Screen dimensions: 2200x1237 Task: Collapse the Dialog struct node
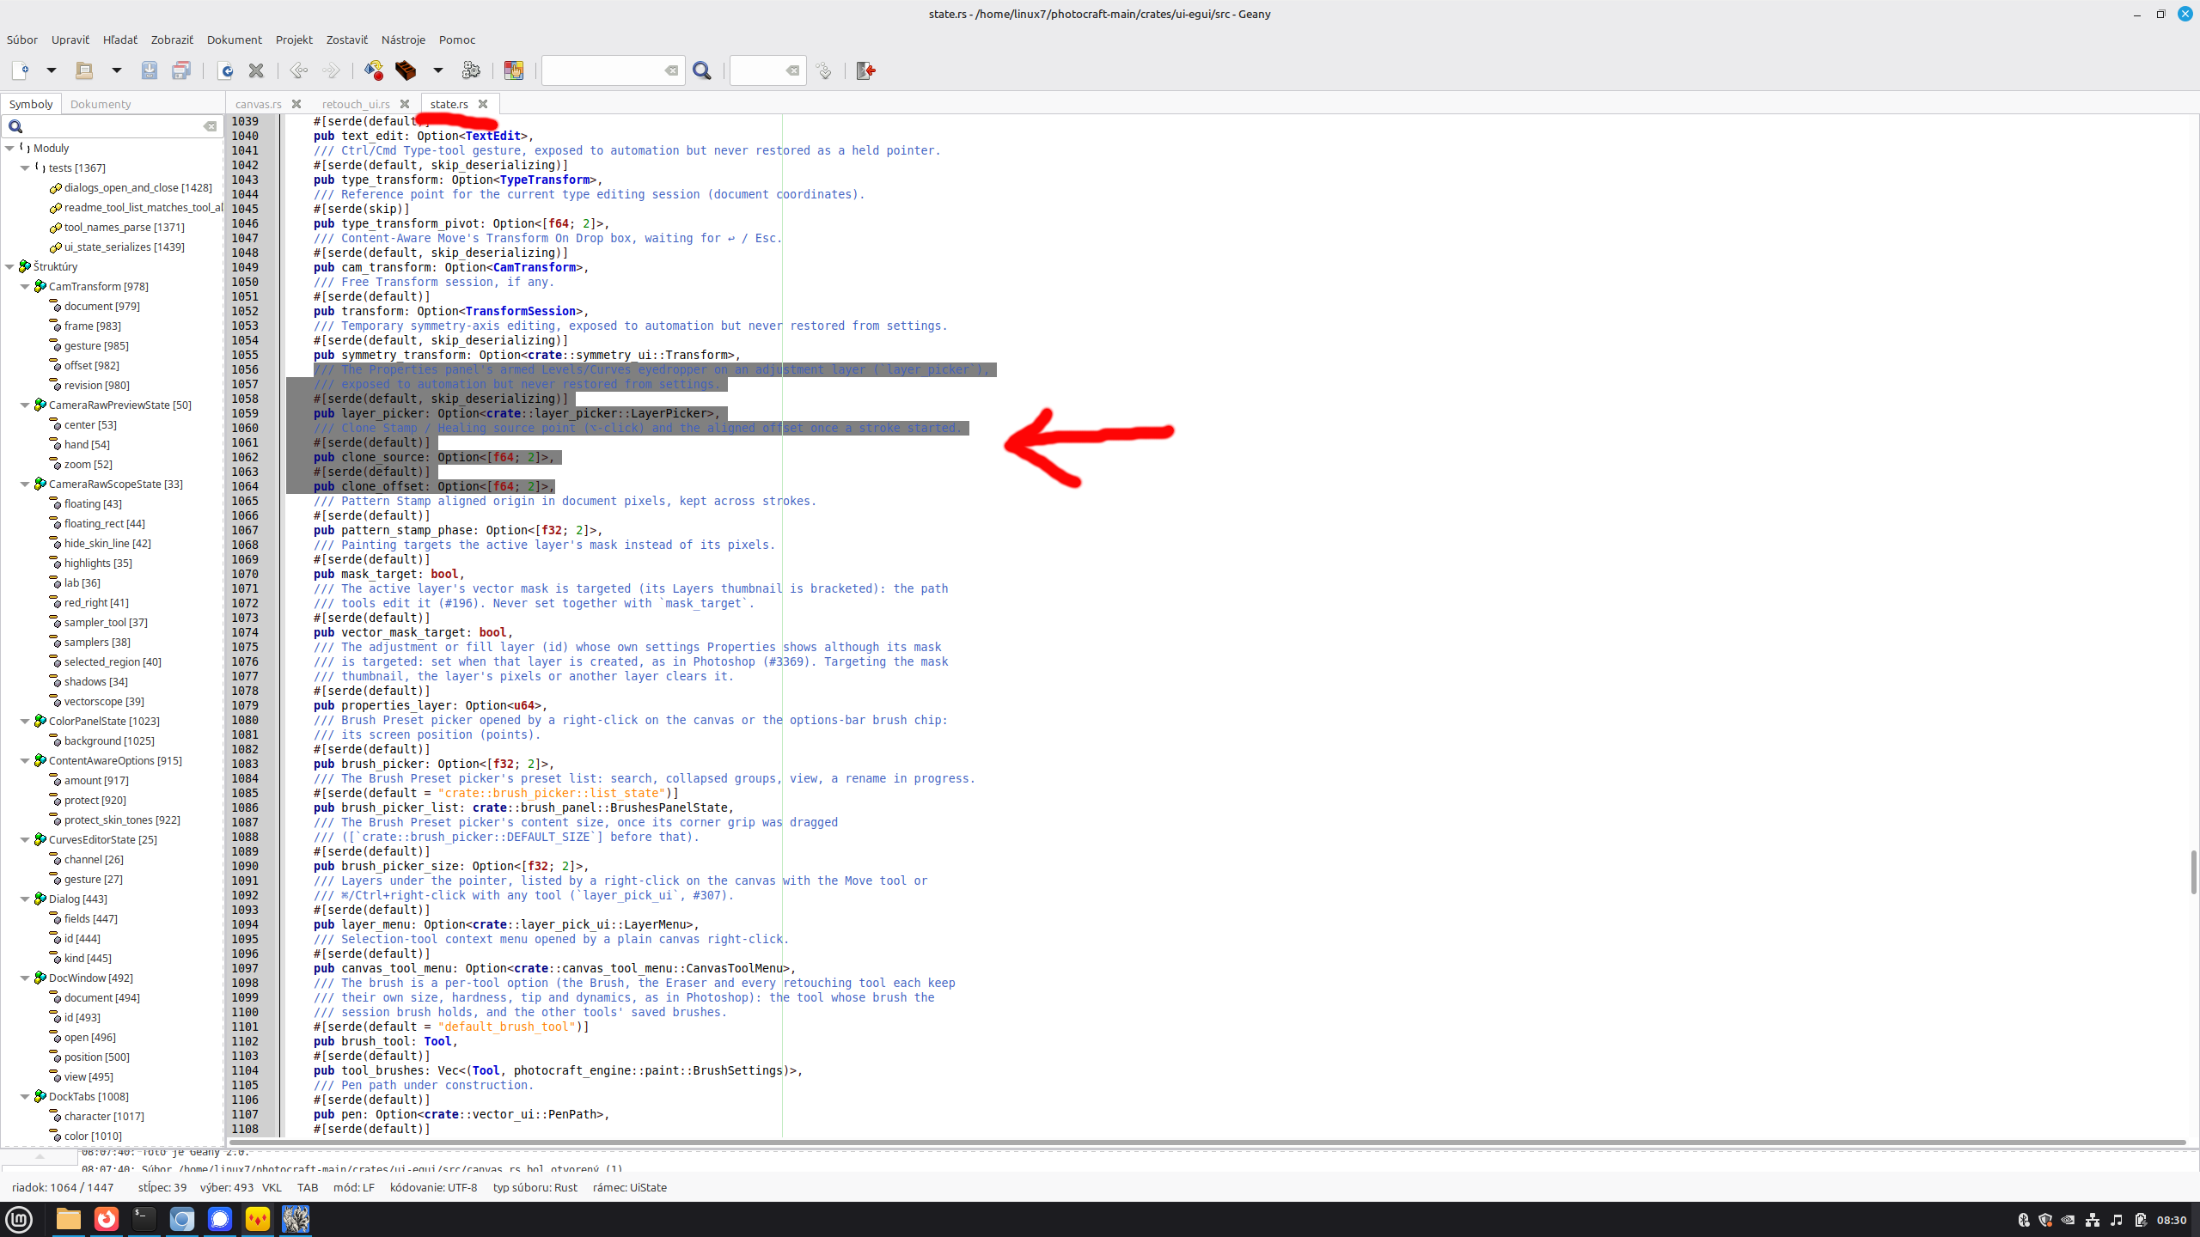point(25,899)
